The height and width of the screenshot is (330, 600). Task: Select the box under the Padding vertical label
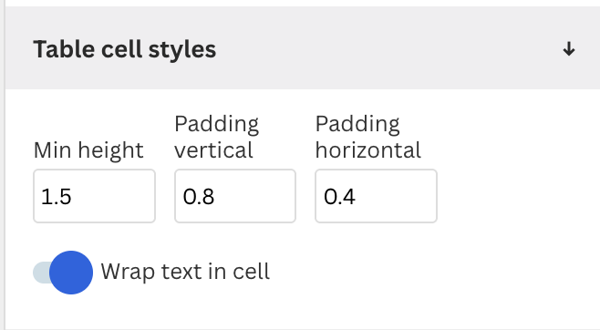235,196
